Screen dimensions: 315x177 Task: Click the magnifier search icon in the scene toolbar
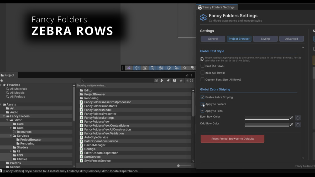[185, 68]
